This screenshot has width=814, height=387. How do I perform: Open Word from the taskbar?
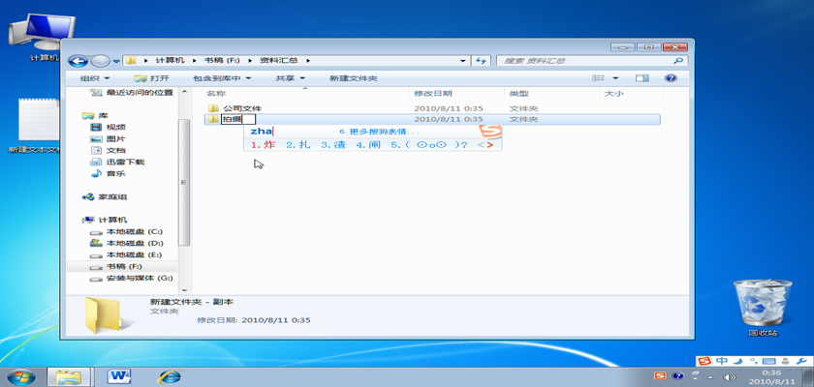(121, 375)
